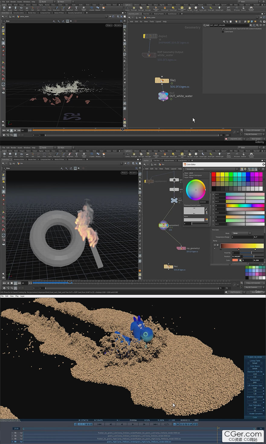Add Gamepad Camera in white_water window
Viewport: 266px width, 444px height.
point(251,8)
